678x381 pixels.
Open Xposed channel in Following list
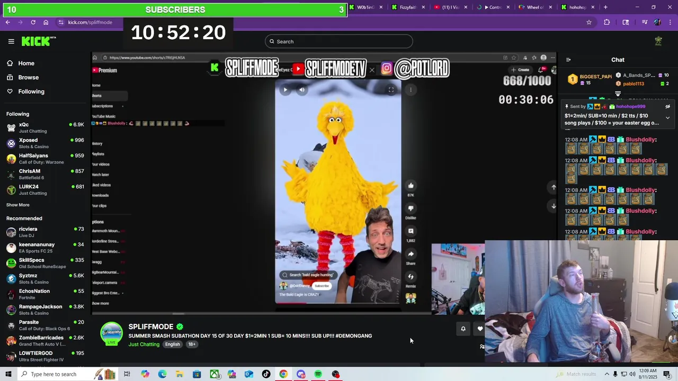[45, 143]
